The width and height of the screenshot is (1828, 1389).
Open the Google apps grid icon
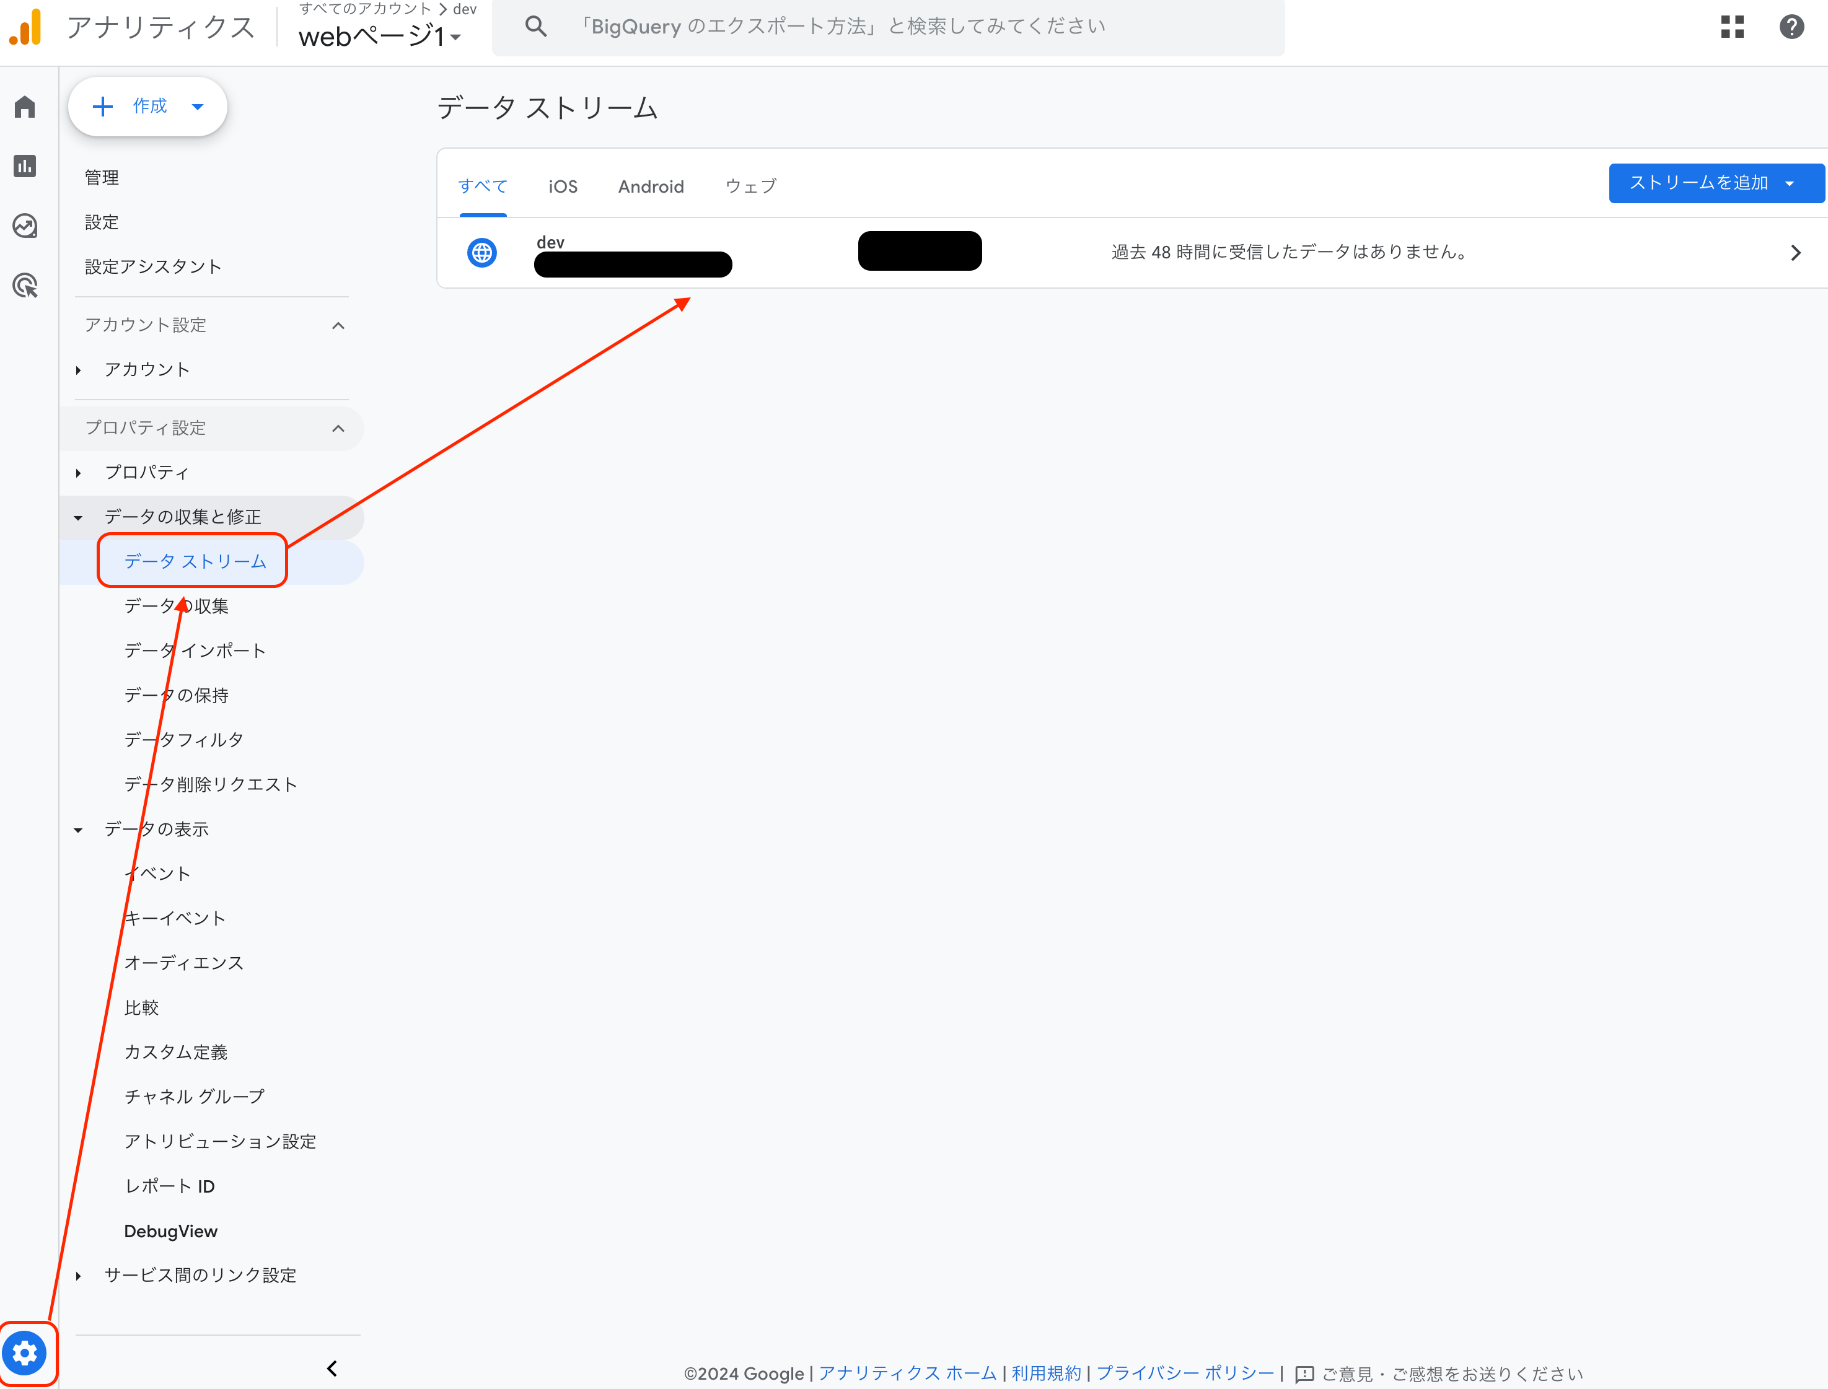[x=1732, y=27]
